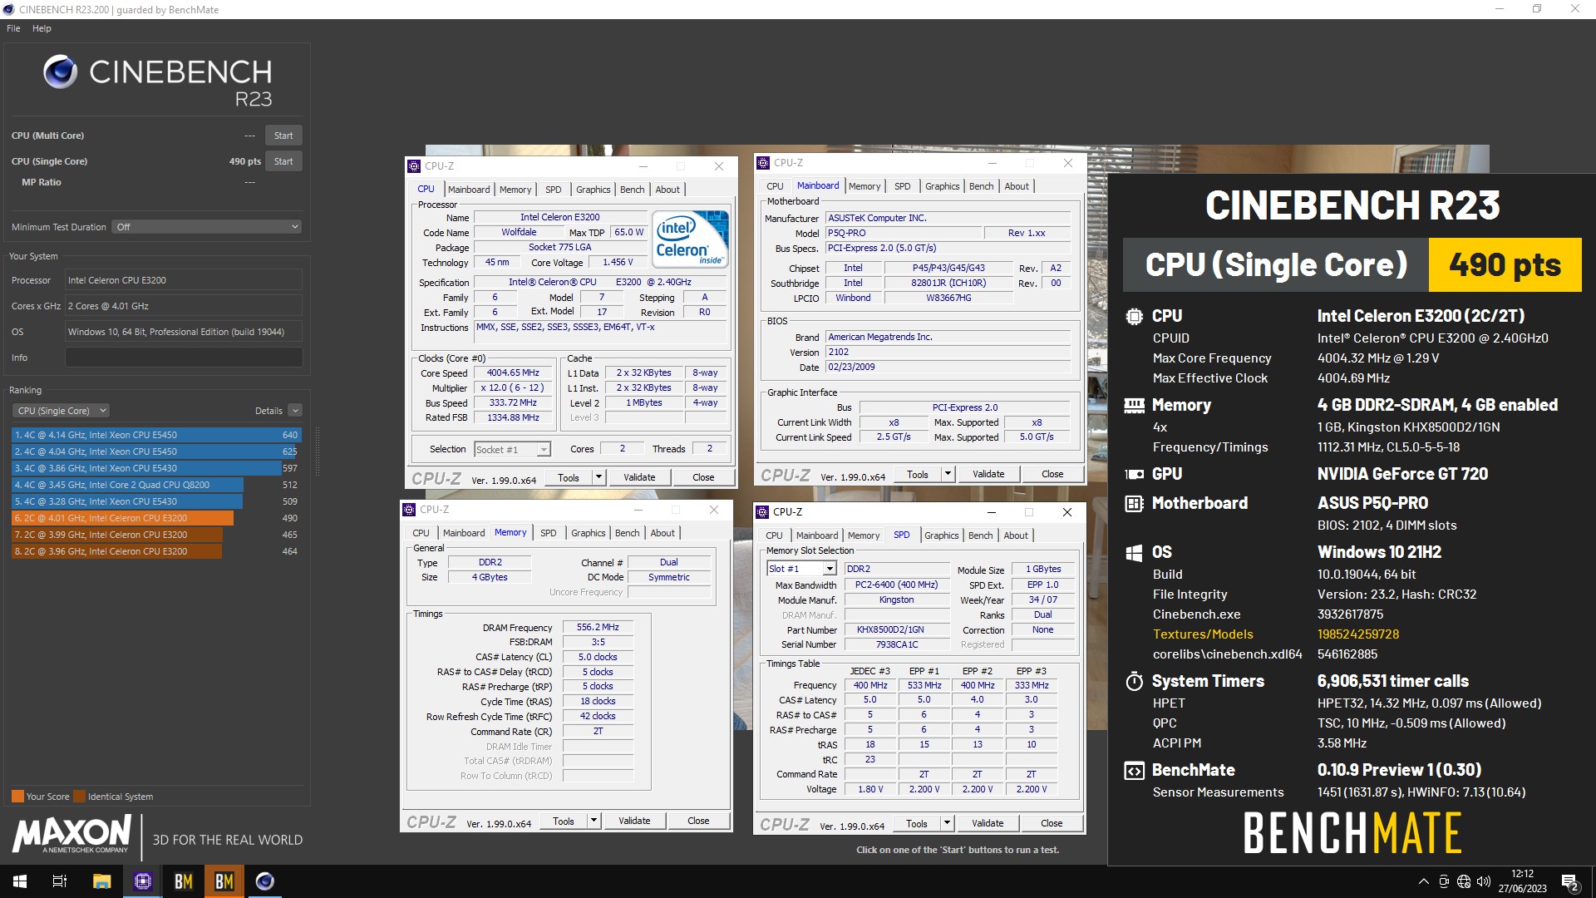
Task: Click Tools button in Memory CPU-Z window
Action: [x=563, y=821]
